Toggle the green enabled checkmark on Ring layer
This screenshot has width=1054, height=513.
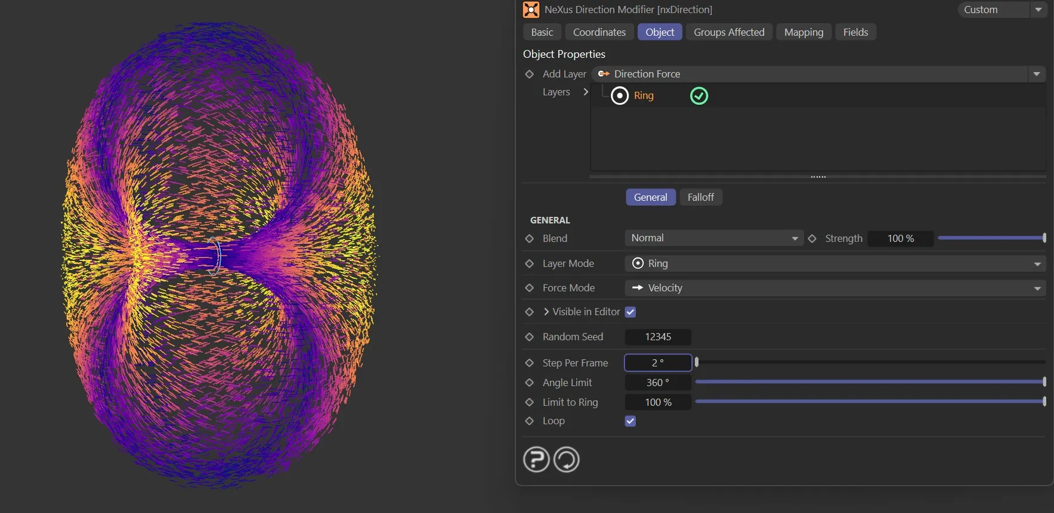699,95
